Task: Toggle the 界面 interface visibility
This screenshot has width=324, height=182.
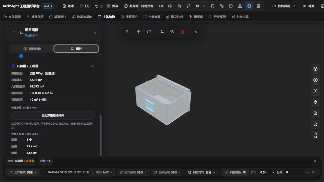Action: tap(309, 6)
